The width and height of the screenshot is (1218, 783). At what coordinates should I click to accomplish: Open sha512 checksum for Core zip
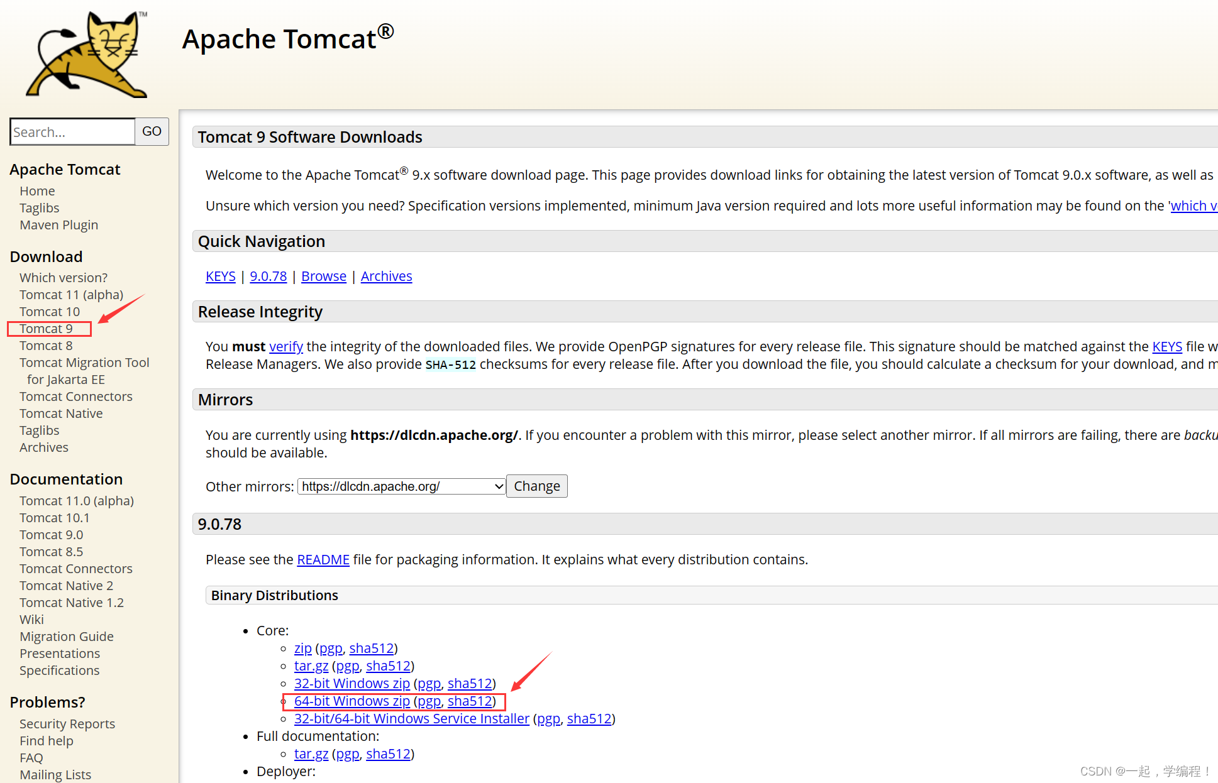(372, 648)
